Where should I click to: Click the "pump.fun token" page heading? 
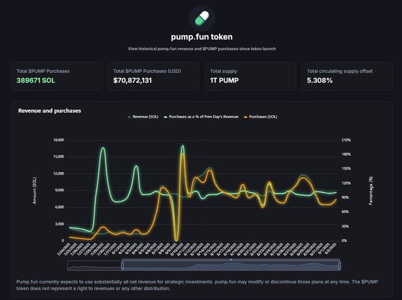point(202,37)
